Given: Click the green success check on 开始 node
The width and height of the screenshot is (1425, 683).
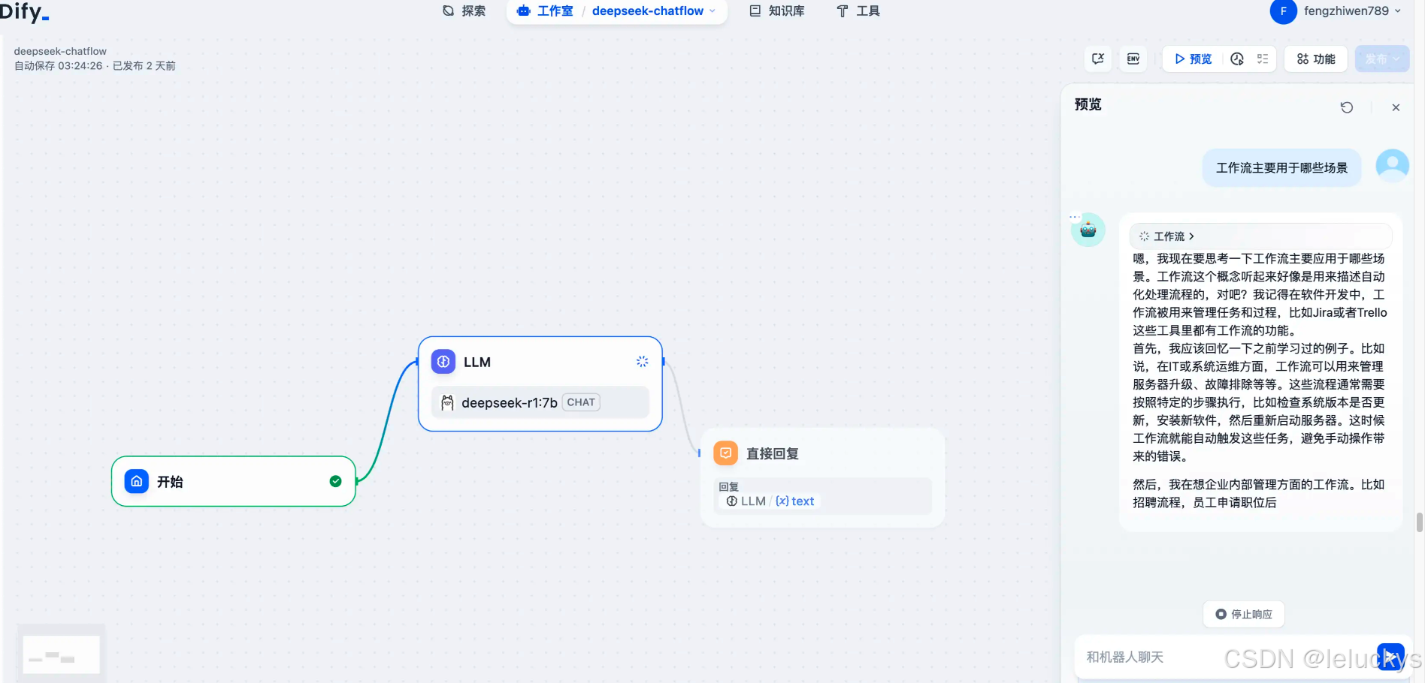Looking at the screenshot, I should click(x=336, y=481).
